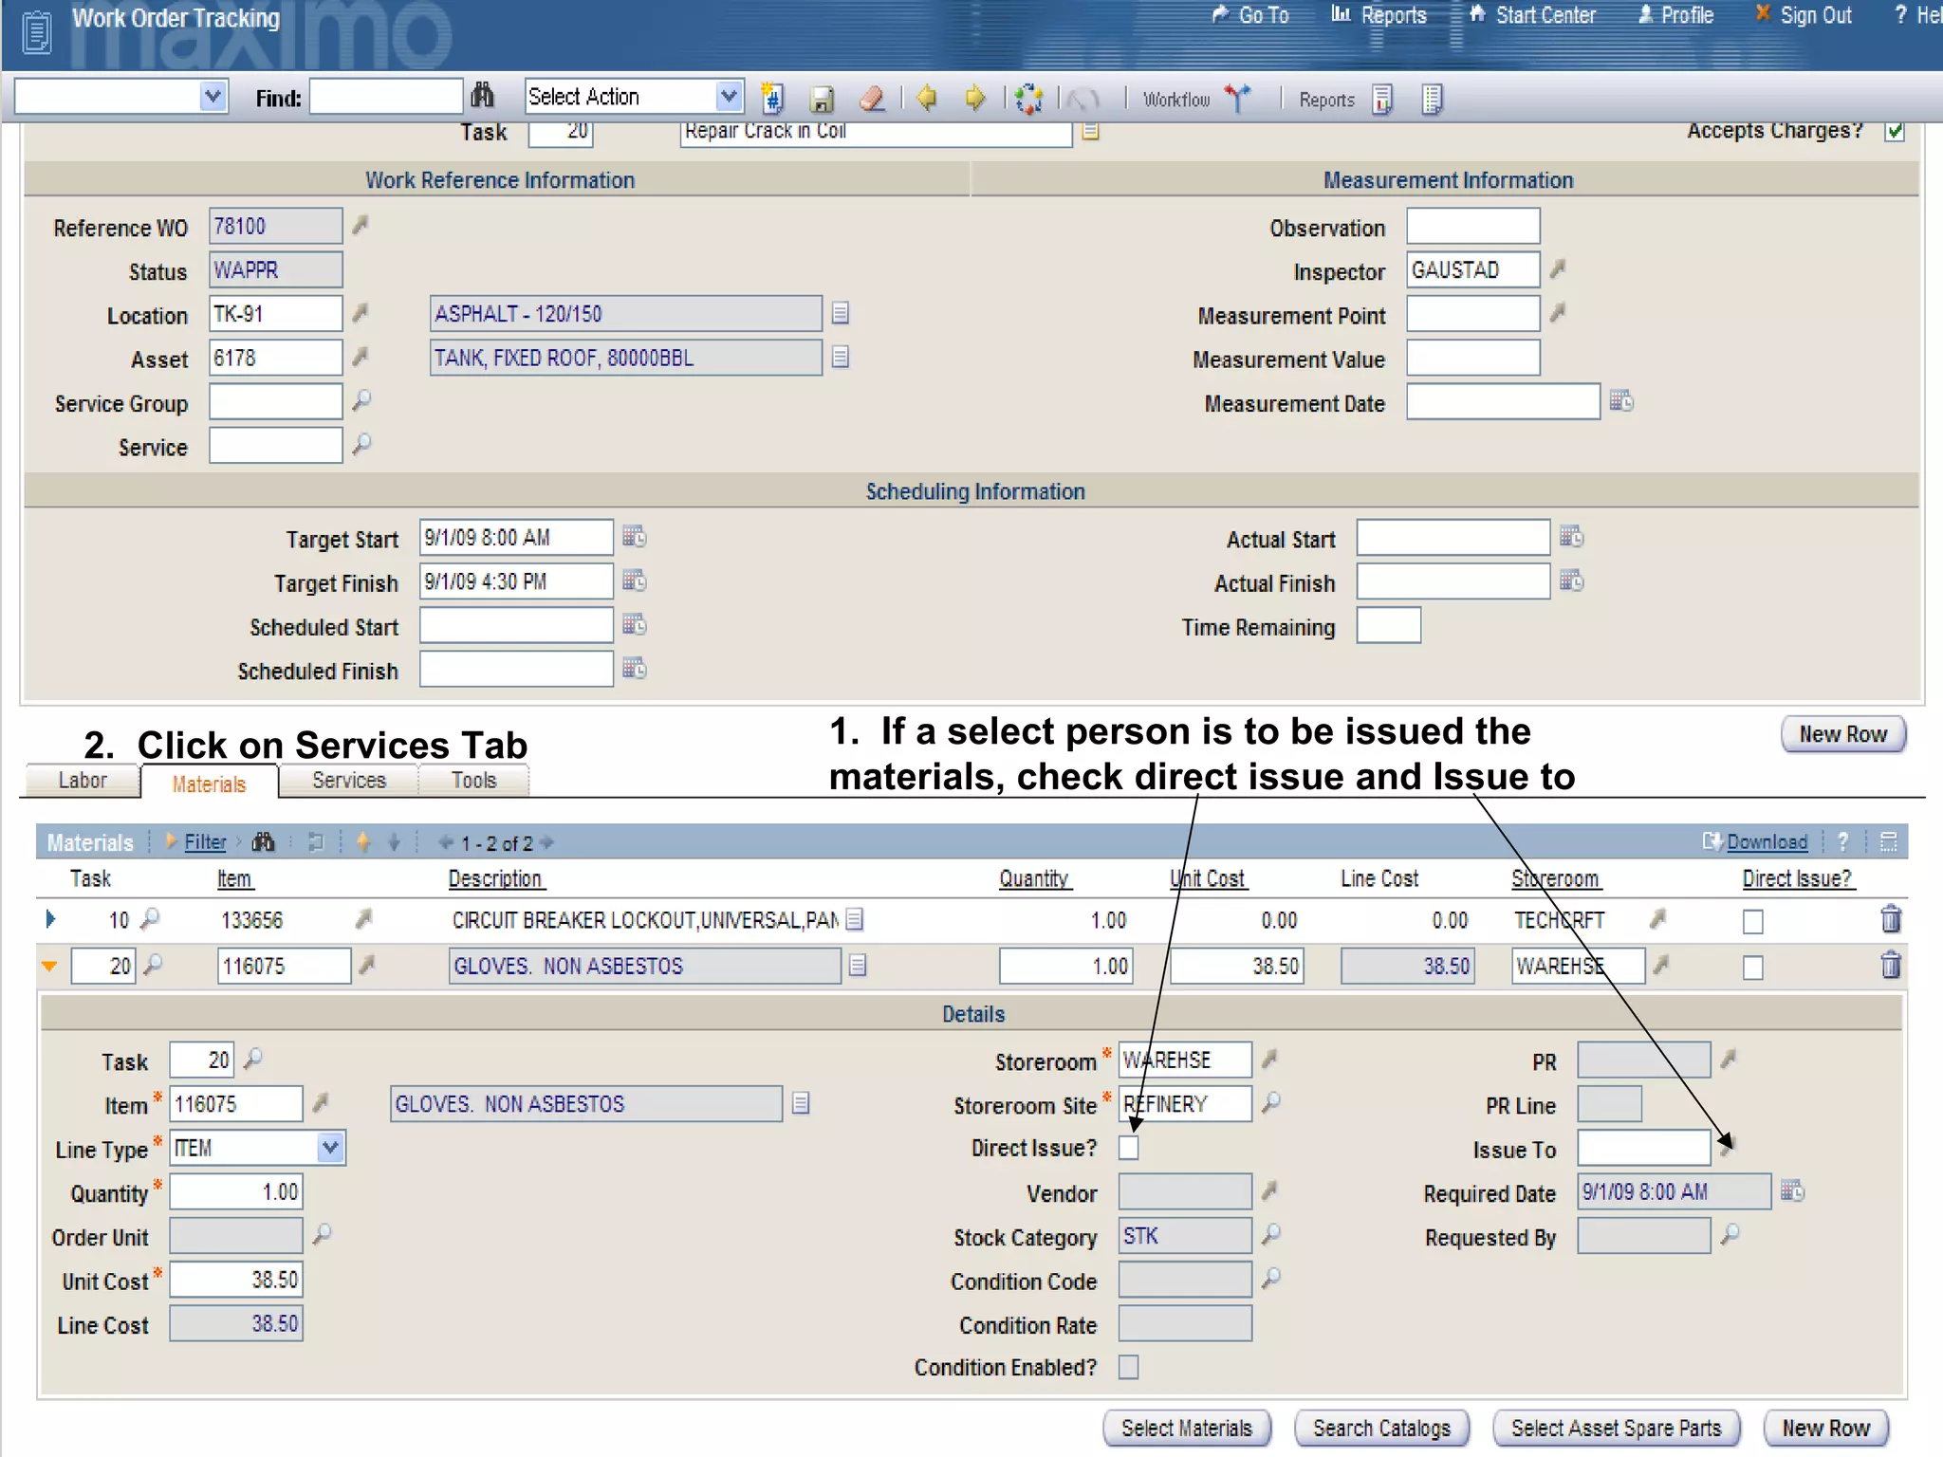Screen dimensions: 1943x1457
Task: Switch to the Services tab
Action: (x=349, y=781)
